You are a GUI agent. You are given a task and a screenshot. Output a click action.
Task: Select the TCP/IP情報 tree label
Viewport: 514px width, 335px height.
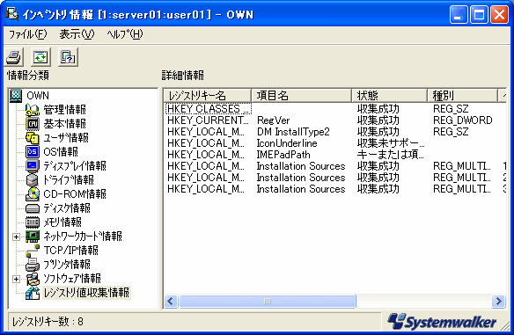pos(70,251)
